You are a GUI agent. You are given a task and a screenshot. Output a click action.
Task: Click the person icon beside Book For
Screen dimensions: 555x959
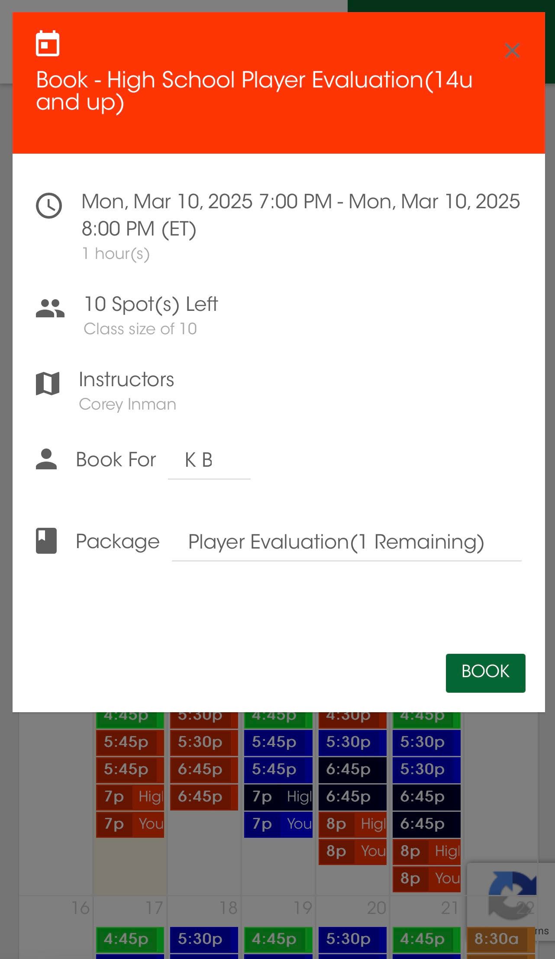point(46,459)
